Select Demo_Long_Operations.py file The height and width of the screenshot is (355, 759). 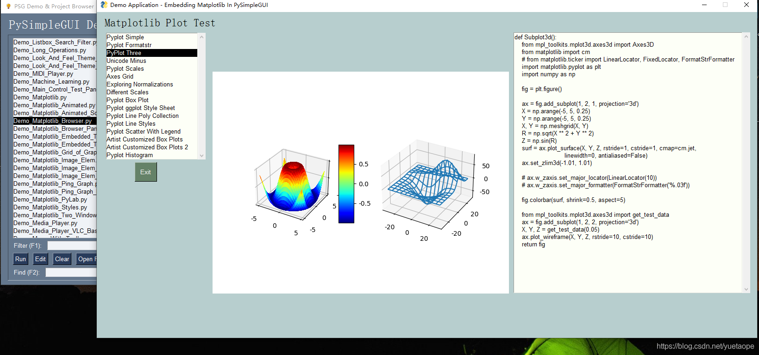[x=55, y=50]
